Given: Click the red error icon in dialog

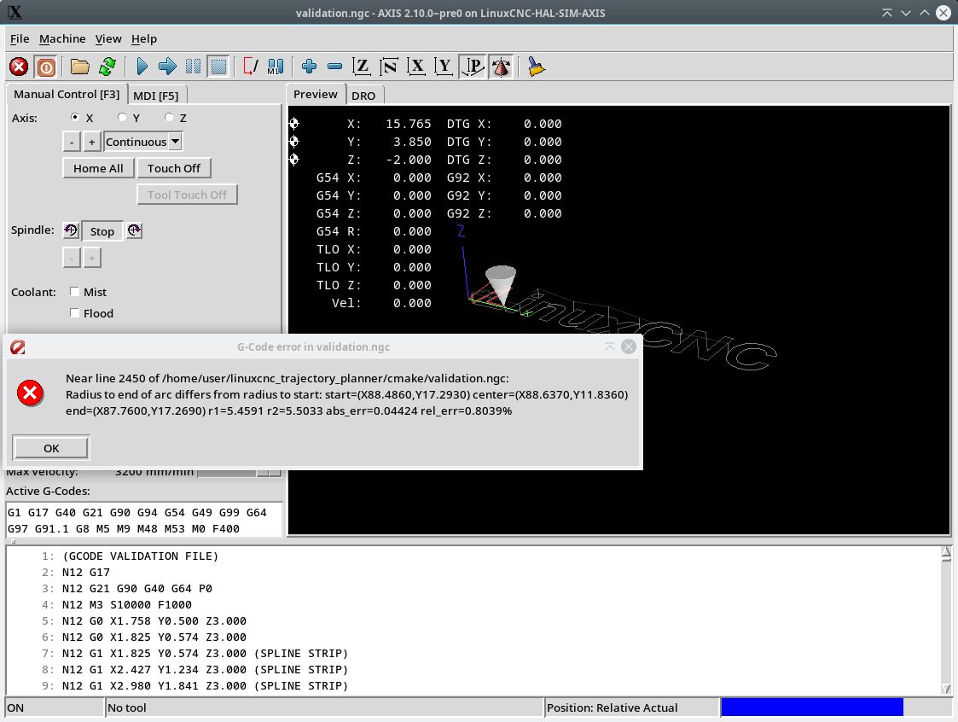Looking at the screenshot, I should 30,393.
